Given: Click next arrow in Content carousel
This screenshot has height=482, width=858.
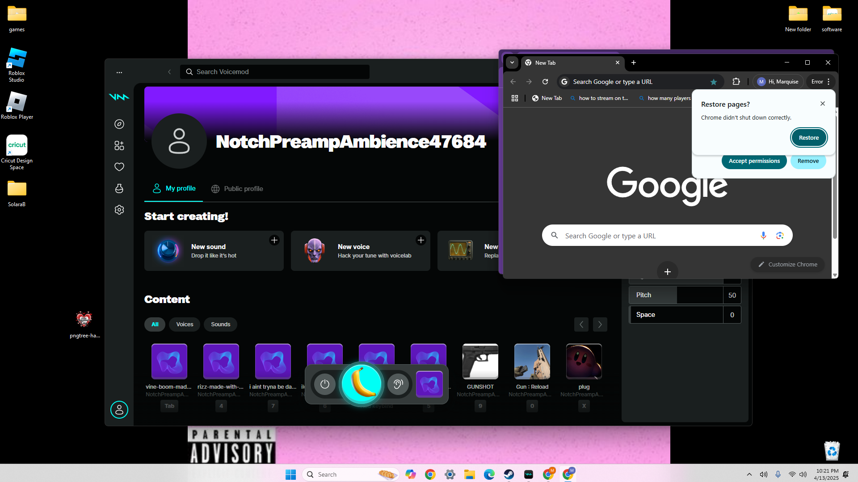Looking at the screenshot, I should pos(600,324).
